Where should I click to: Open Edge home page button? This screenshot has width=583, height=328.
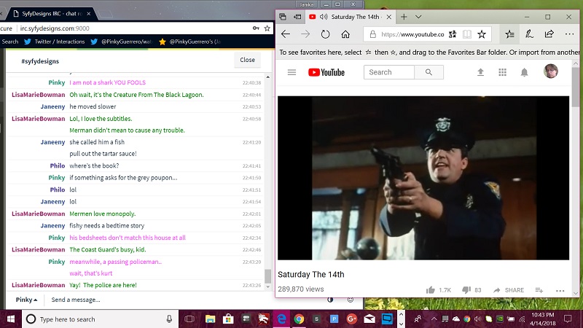[345, 34]
